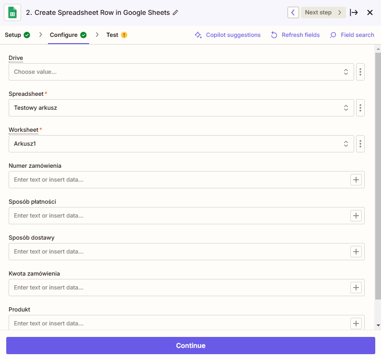The width and height of the screenshot is (381, 358).
Task: Click the scrollbar down arrow
Action: click(378, 325)
